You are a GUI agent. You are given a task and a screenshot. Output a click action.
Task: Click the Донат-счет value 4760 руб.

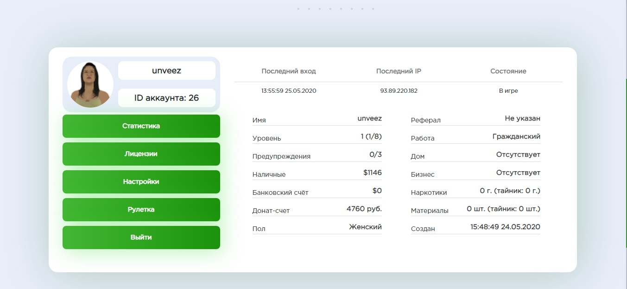pos(364,209)
